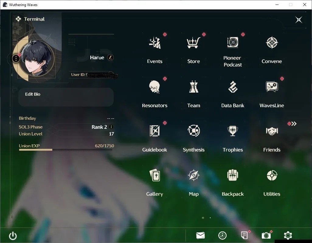Open the Team chess-piece icon
Screen dimensions: 312x243
pos(194,87)
